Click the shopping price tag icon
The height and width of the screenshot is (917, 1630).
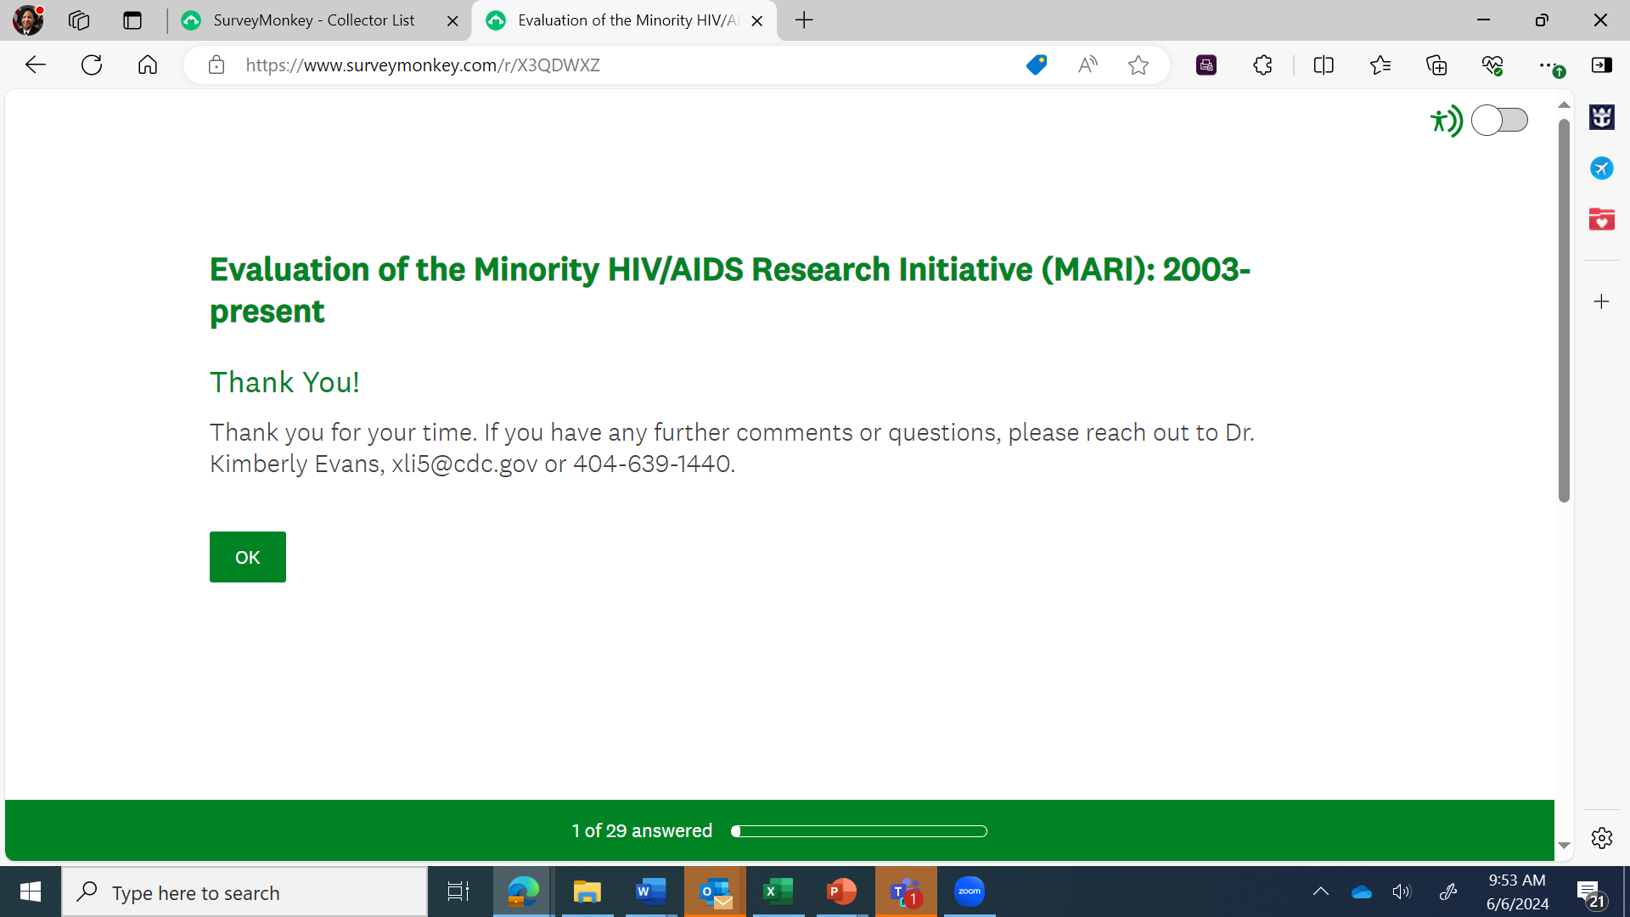[1036, 65]
